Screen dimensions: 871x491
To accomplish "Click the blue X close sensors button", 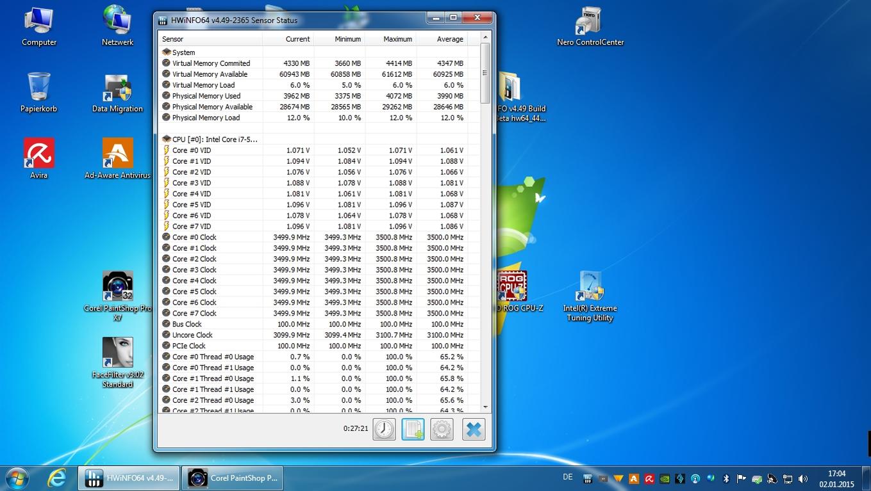I will (474, 429).
